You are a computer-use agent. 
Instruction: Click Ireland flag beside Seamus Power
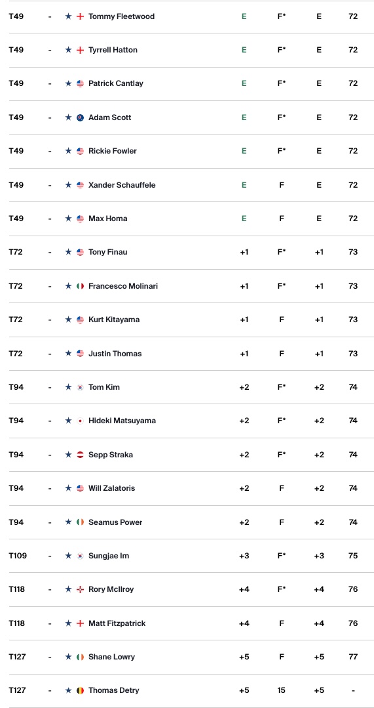point(80,522)
